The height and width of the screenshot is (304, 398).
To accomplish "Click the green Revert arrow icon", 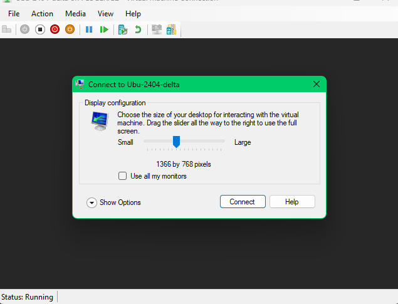I will point(138,29).
